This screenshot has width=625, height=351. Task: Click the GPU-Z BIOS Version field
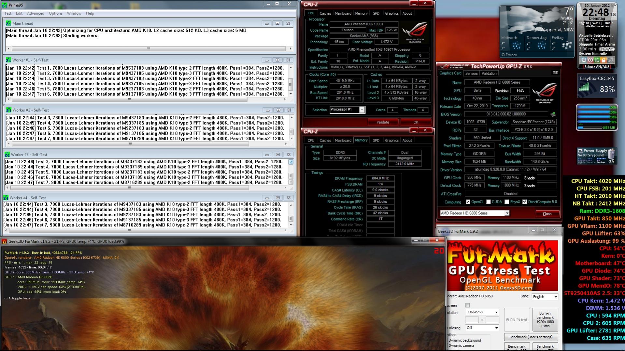[506, 114]
